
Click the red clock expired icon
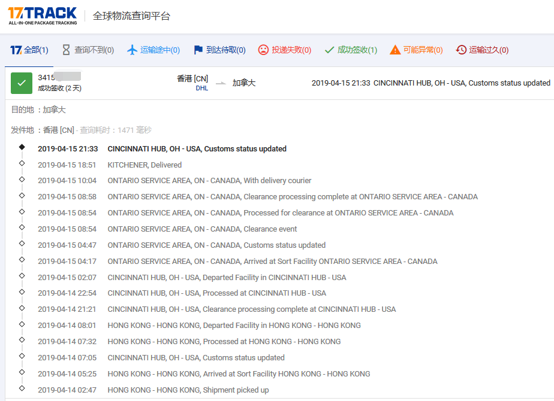[461, 50]
